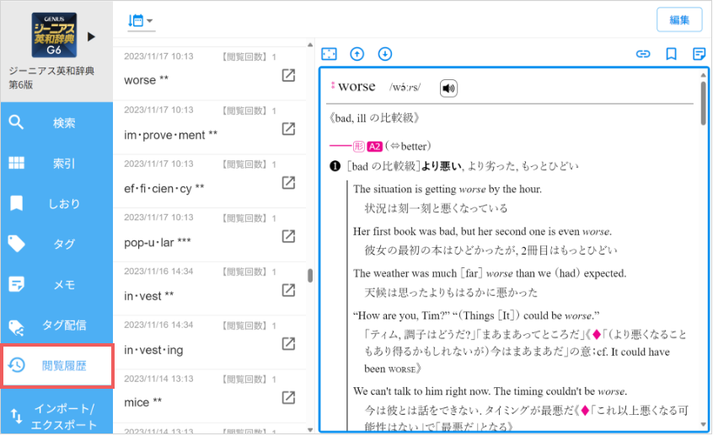Select history item im·prove·ment **
The height and width of the screenshot is (436, 713).
point(210,127)
